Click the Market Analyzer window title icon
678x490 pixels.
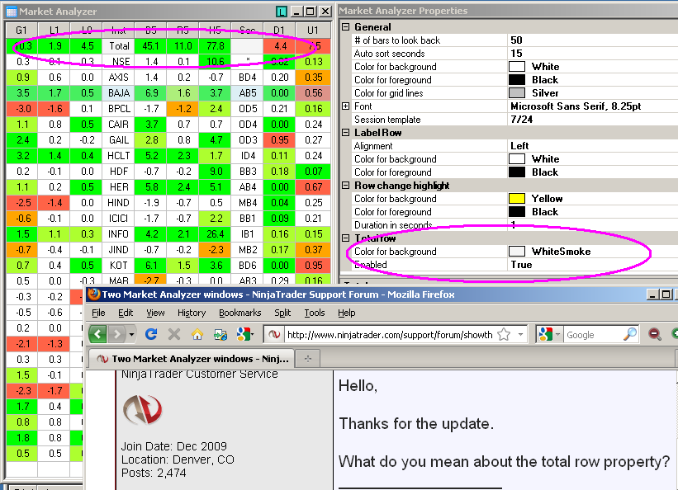(x=12, y=12)
